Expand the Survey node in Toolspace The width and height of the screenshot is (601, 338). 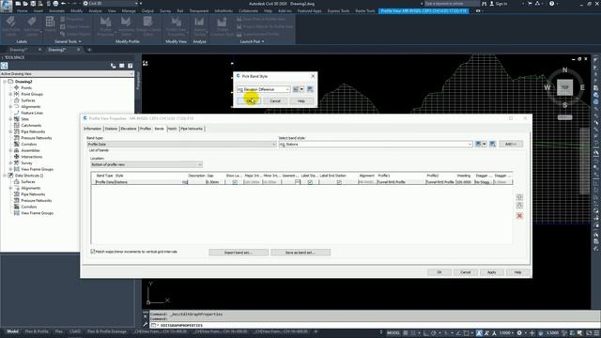pyautogui.click(x=10, y=162)
